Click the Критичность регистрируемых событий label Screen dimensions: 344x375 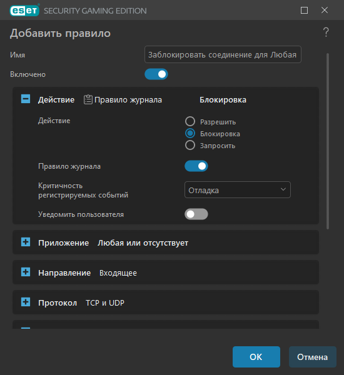pyautogui.click(x=83, y=191)
